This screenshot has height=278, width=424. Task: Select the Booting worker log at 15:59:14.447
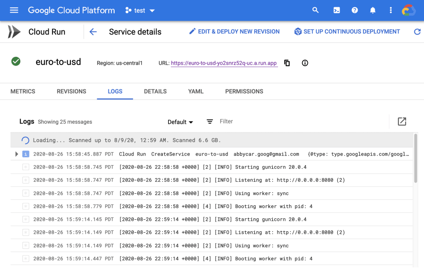click(212, 259)
